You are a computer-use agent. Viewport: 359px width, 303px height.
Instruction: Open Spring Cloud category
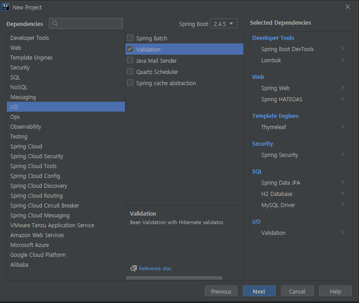click(x=66, y=146)
